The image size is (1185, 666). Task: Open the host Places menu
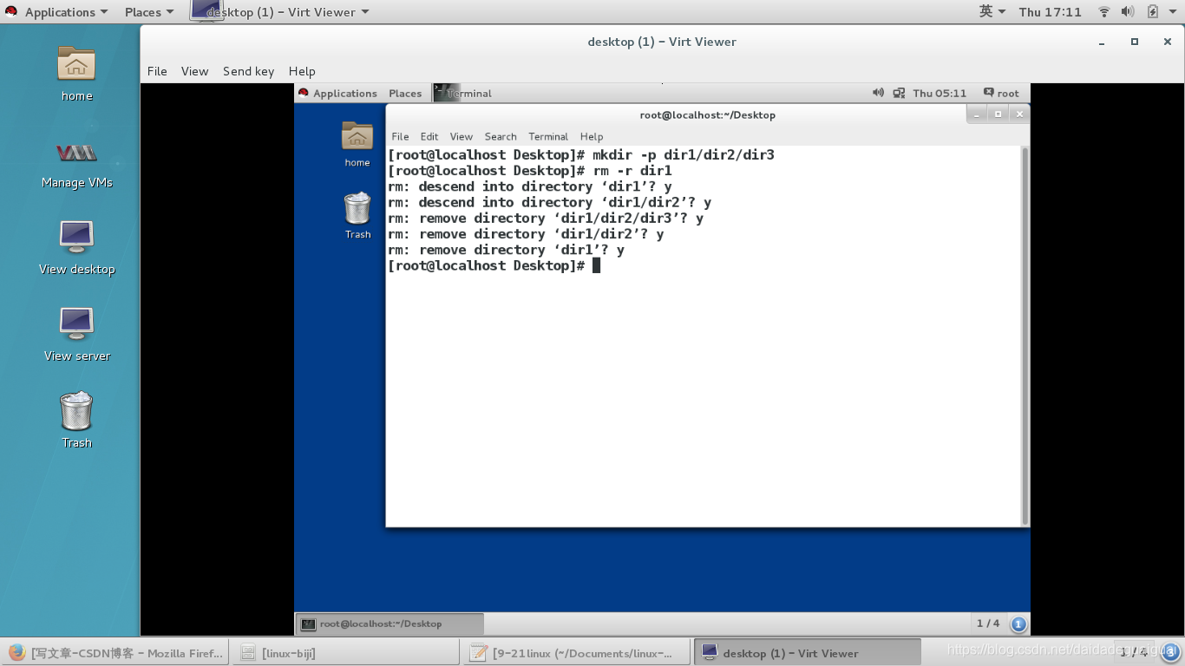[x=149, y=11]
